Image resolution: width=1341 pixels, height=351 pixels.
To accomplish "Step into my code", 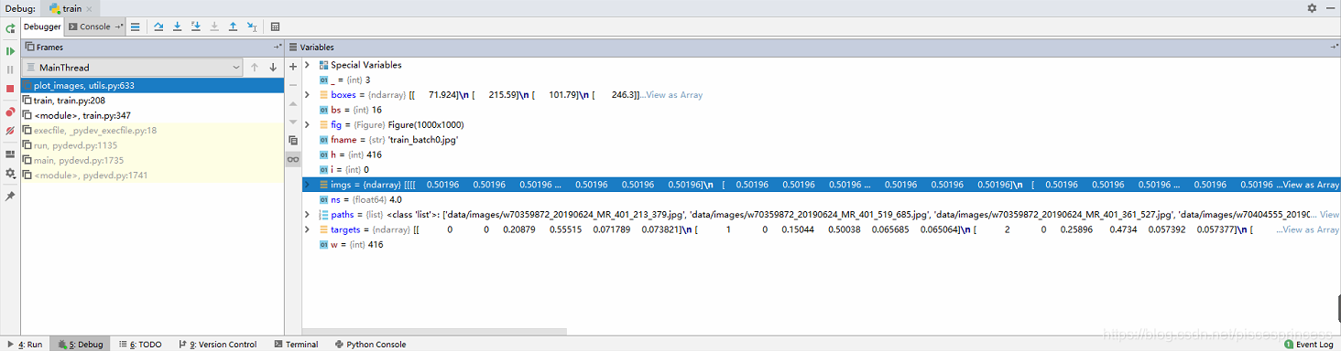I will [x=196, y=27].
